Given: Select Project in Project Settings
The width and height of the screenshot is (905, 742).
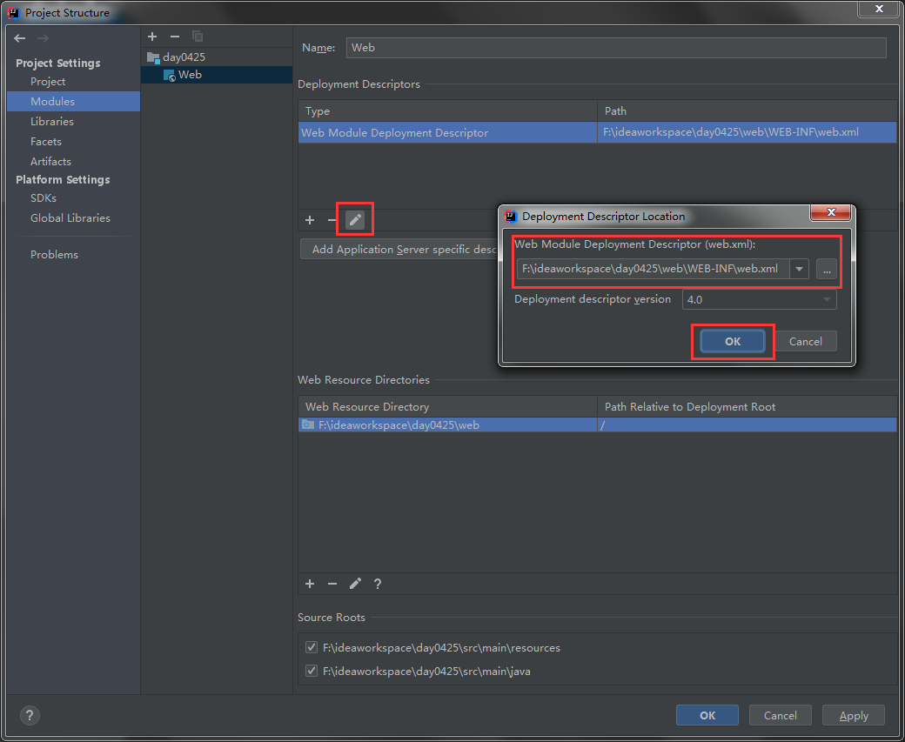Looking at the screenshot, I should click(x=48, y=82).
